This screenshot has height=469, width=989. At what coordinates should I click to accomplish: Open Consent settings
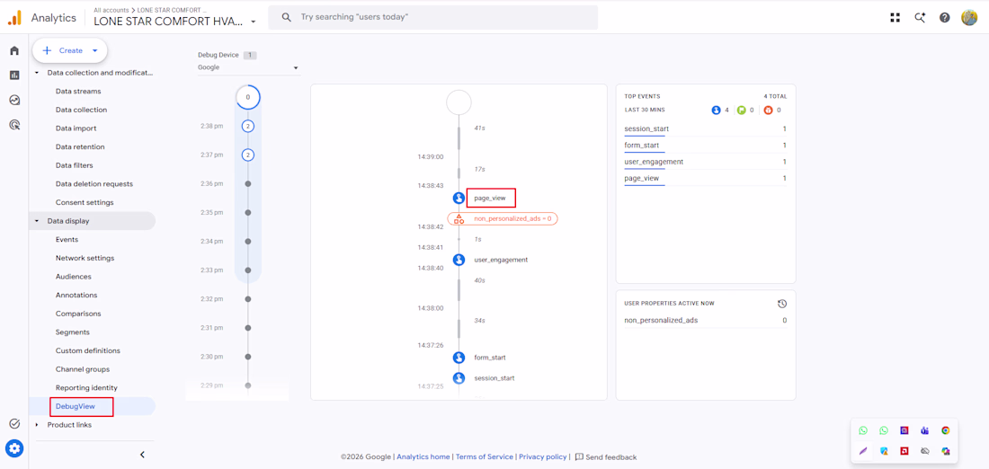pos(85,203)
